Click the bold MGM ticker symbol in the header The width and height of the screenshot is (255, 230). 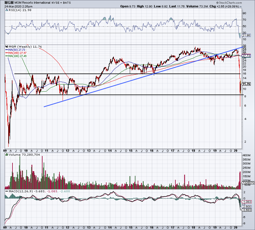tap(9, 3)
